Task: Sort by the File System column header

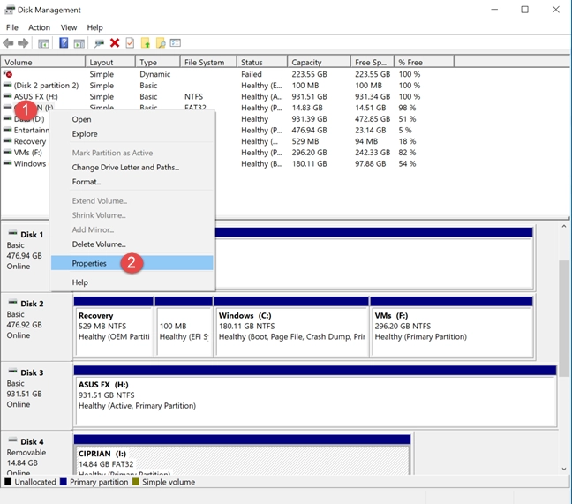Action: [x=208, y=62]
